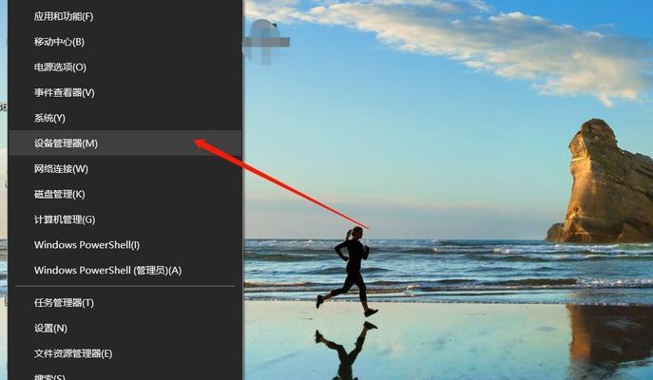
Task: Launch 文件资源管理器(E) file explorer
Action: 125,353
